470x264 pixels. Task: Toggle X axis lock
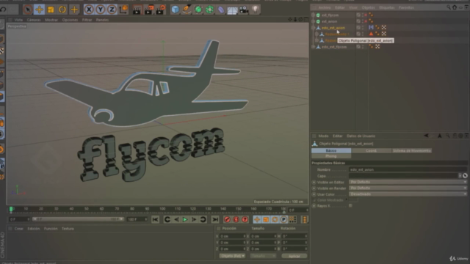(x=89, y=10)
